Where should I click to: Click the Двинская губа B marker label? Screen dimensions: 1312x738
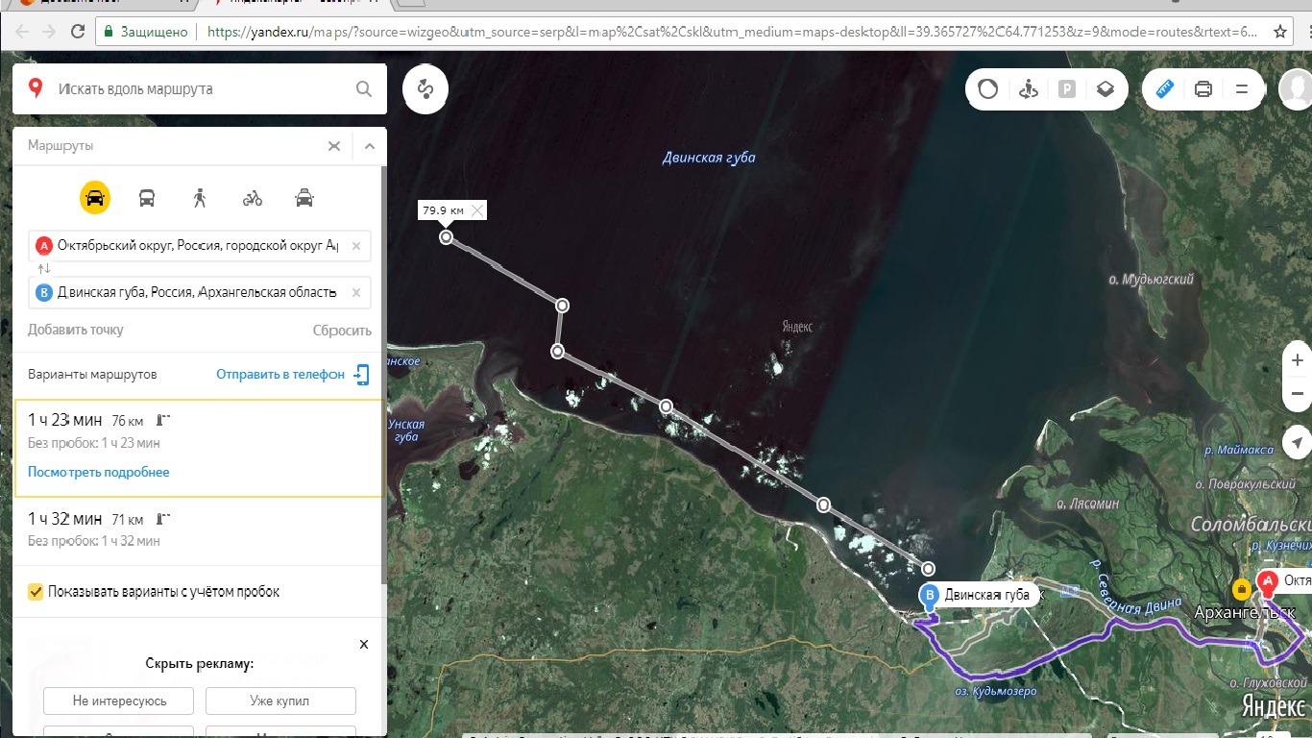(x=981, y=595)
